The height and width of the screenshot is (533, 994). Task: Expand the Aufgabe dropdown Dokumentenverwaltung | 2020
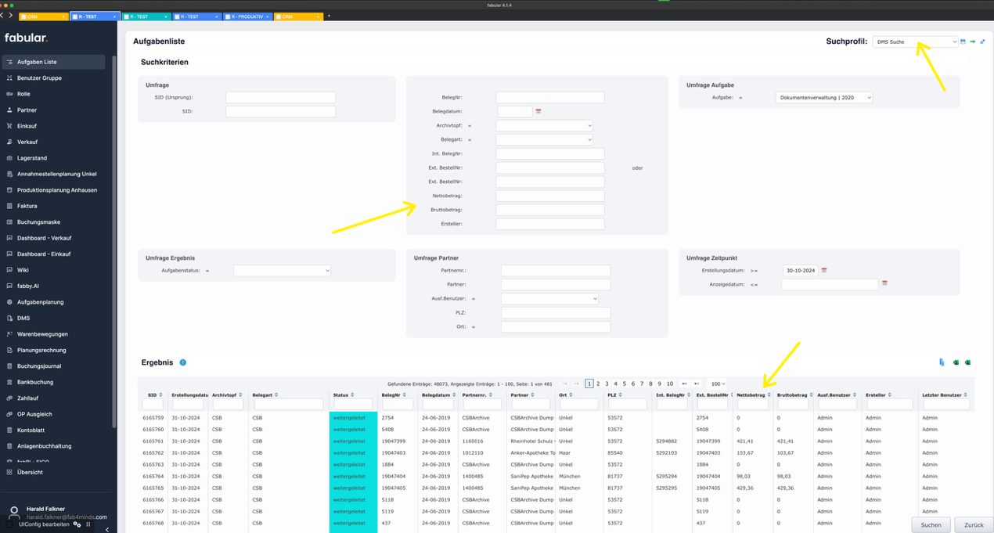pyautogui.click(x=823, y=98)
